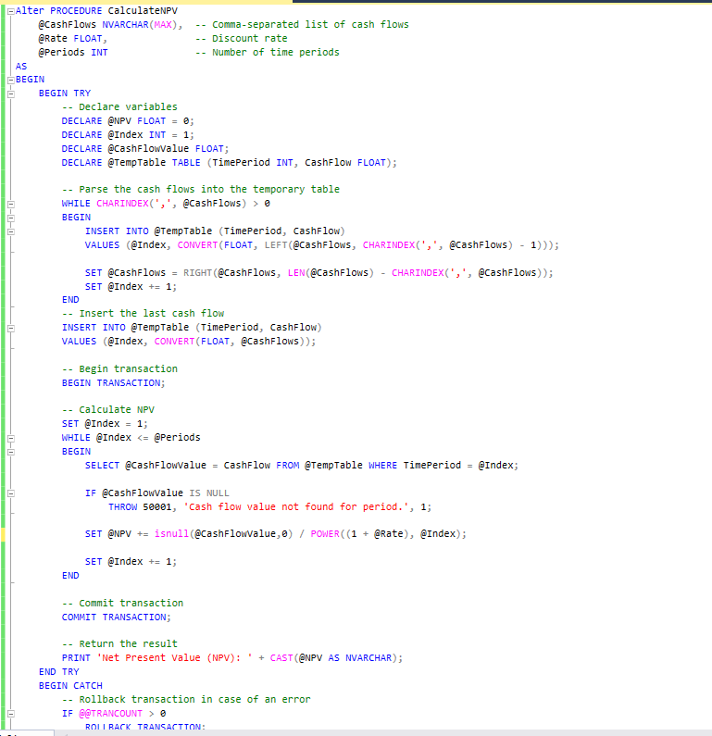Click the DECLARE @TempTable TABLE line
This screenshot has height=736, width=712.
click(229, 162)
